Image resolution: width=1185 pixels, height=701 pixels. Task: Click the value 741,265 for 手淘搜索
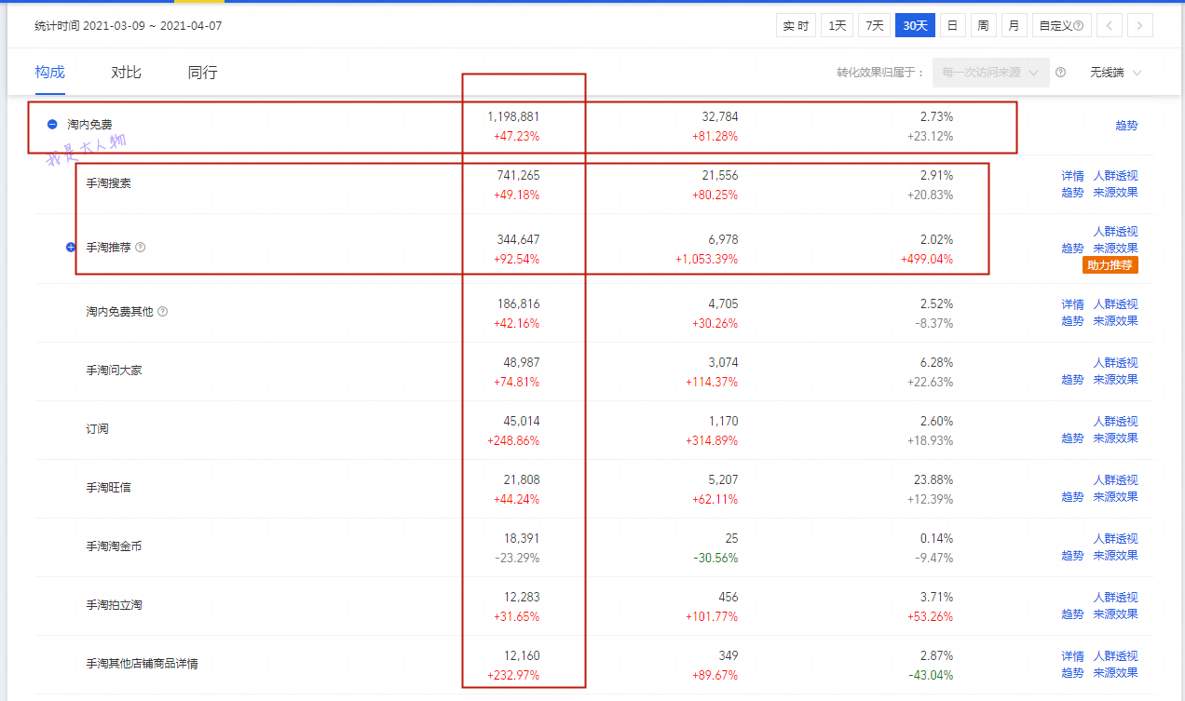click(x=518, y=176)
